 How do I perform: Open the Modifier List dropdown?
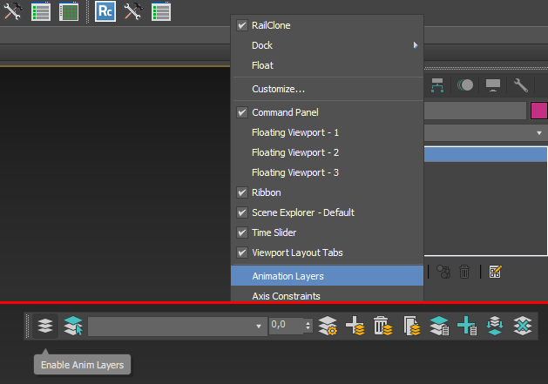(539, 132)
